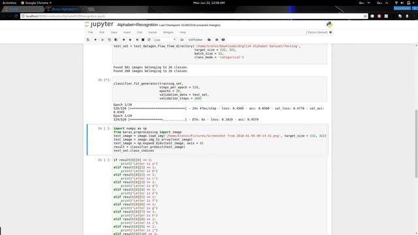Open the command palette keyboard icon
Screen dimensions: 418x235
182,40
